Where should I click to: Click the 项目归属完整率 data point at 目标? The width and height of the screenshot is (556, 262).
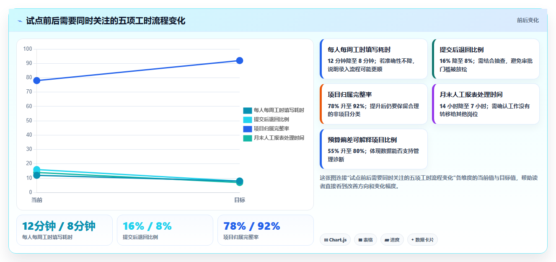(x=240, y=60)
